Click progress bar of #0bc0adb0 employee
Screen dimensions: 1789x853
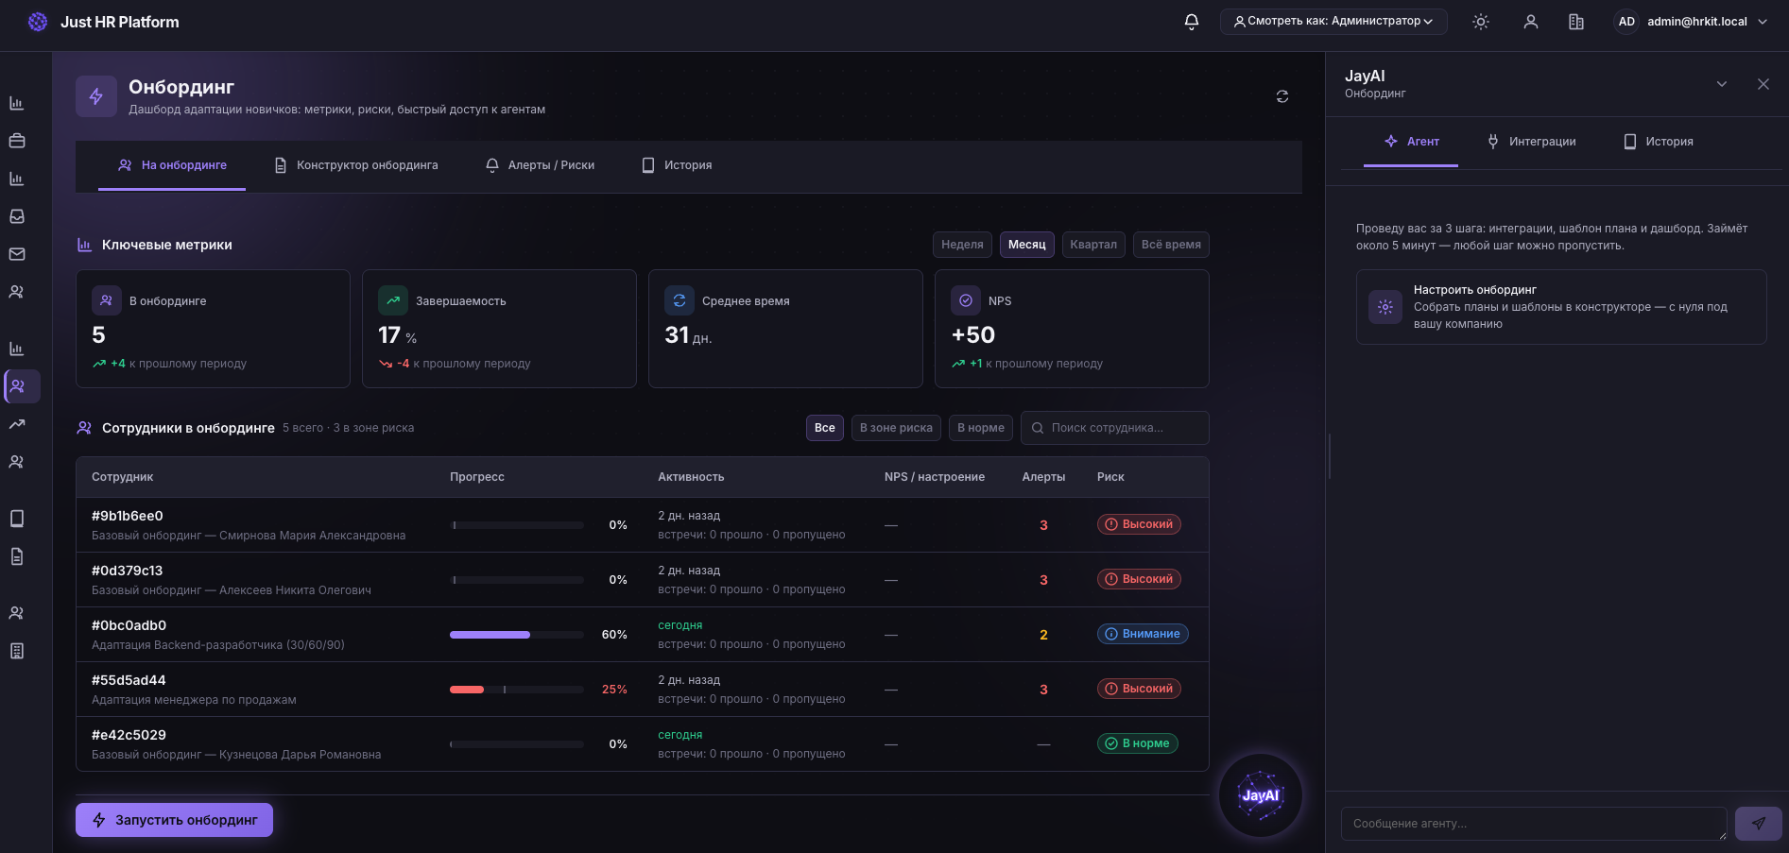(517, 635)
